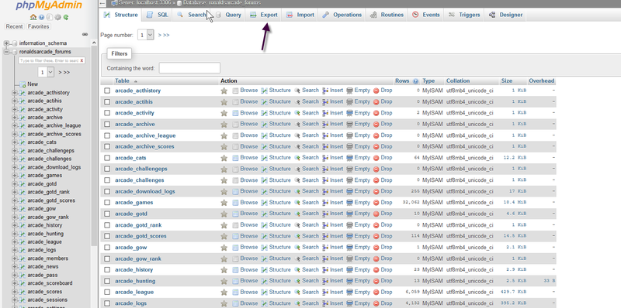Favorite the arcade_acthistory table star icon

click(224, 91)
